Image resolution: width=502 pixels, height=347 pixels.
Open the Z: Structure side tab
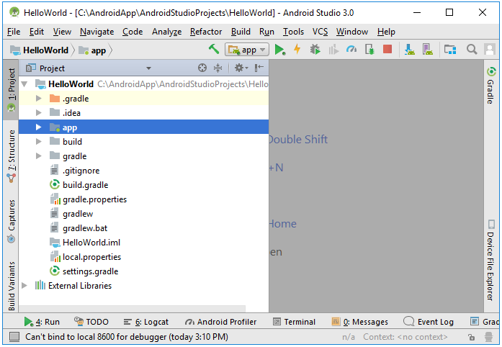[x=12, y=156]
